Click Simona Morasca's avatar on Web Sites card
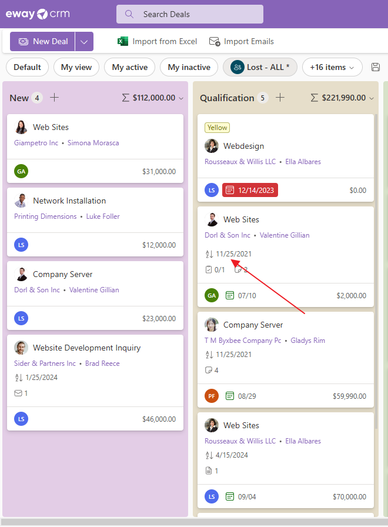Image resolution: width=388 pixels, height=527 pixels. pyautogui.click(x=21, y=127)
